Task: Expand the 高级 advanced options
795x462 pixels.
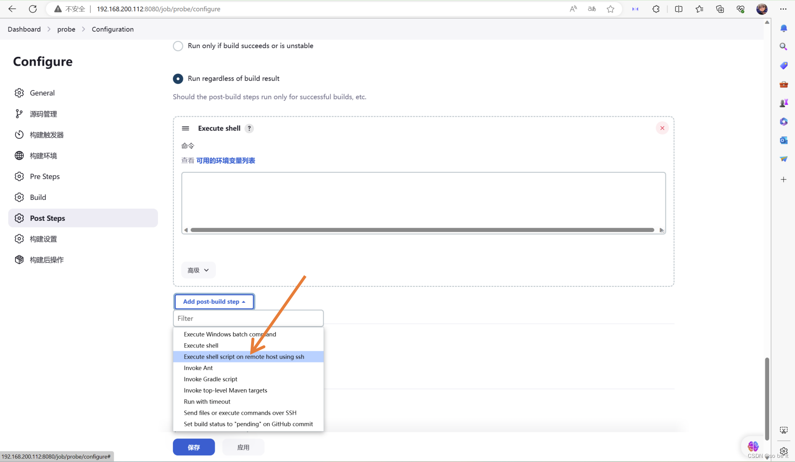Action: point(198,270)
